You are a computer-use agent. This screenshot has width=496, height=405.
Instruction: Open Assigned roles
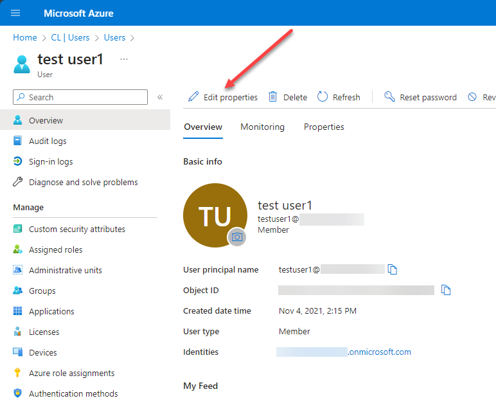click(x=56, y=249)
